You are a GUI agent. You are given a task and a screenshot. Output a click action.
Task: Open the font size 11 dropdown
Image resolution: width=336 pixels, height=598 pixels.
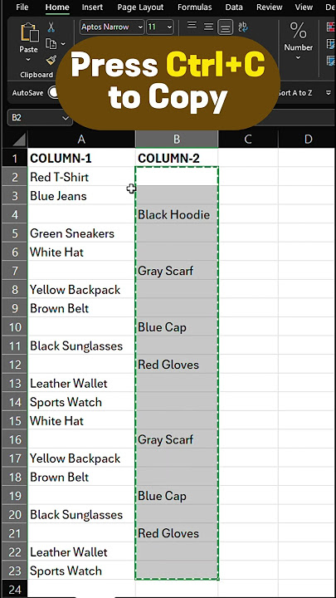[x=160, y=27]
